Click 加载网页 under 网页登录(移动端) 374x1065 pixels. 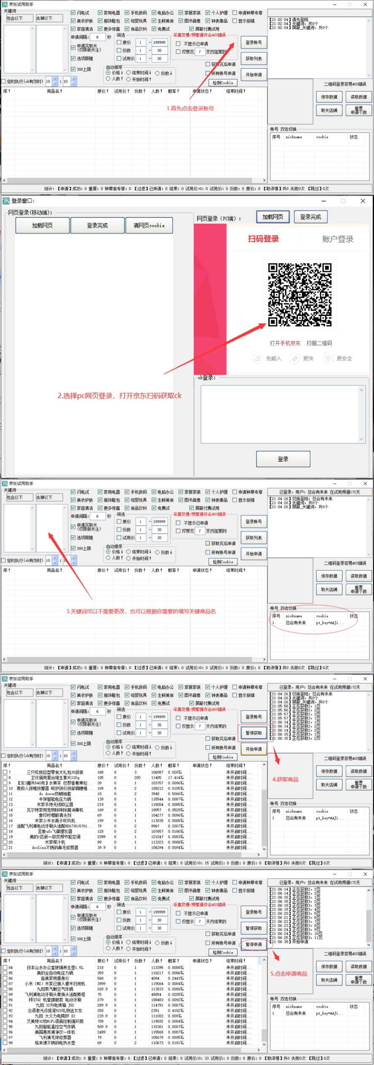click(43, 226)
